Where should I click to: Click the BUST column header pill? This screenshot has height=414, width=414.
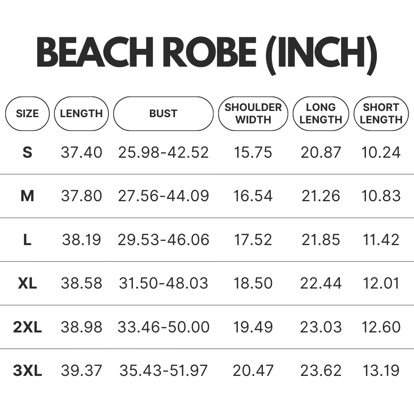[x=163, y=113]
